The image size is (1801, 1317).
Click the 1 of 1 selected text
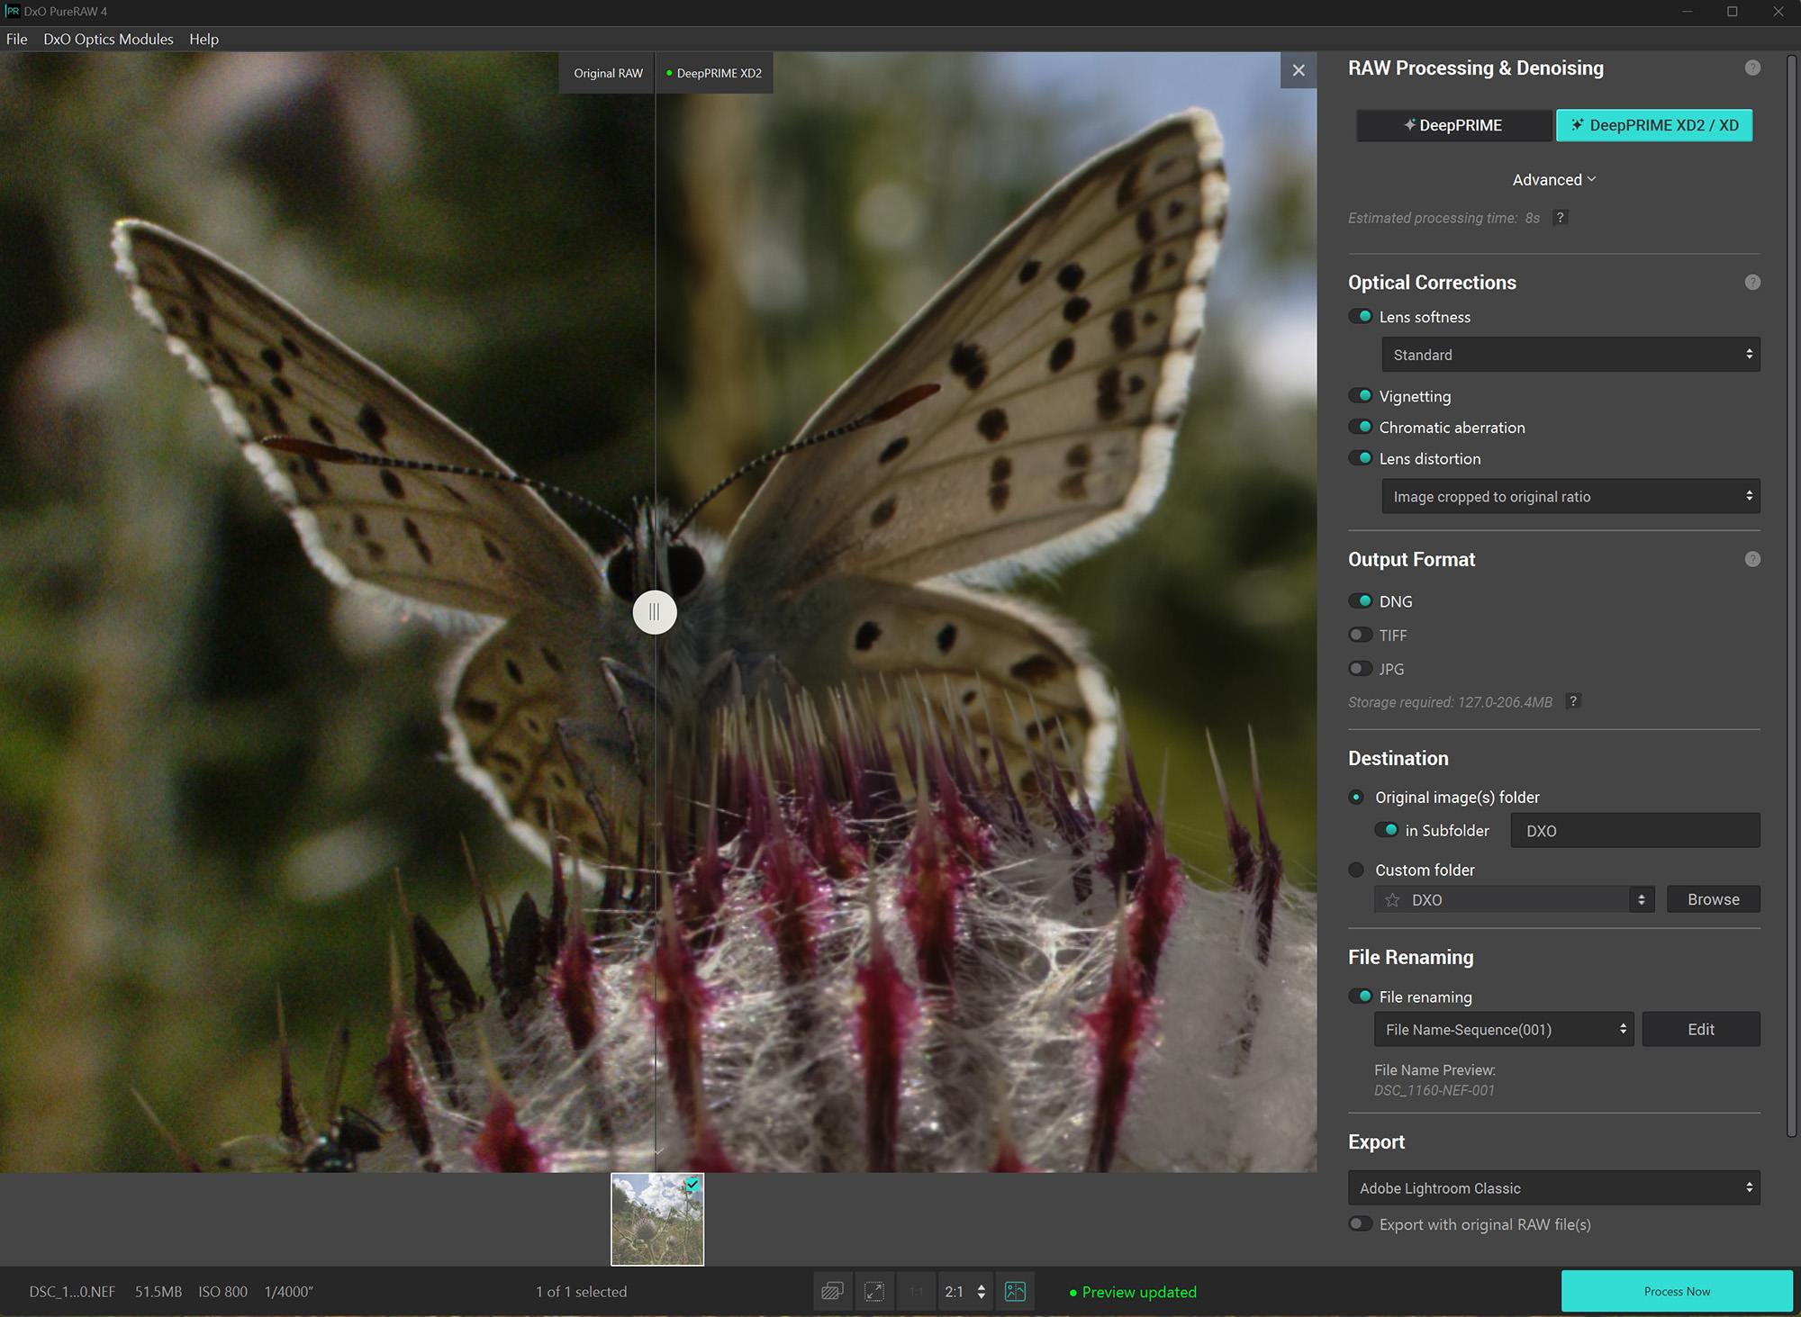[581, 1292]
